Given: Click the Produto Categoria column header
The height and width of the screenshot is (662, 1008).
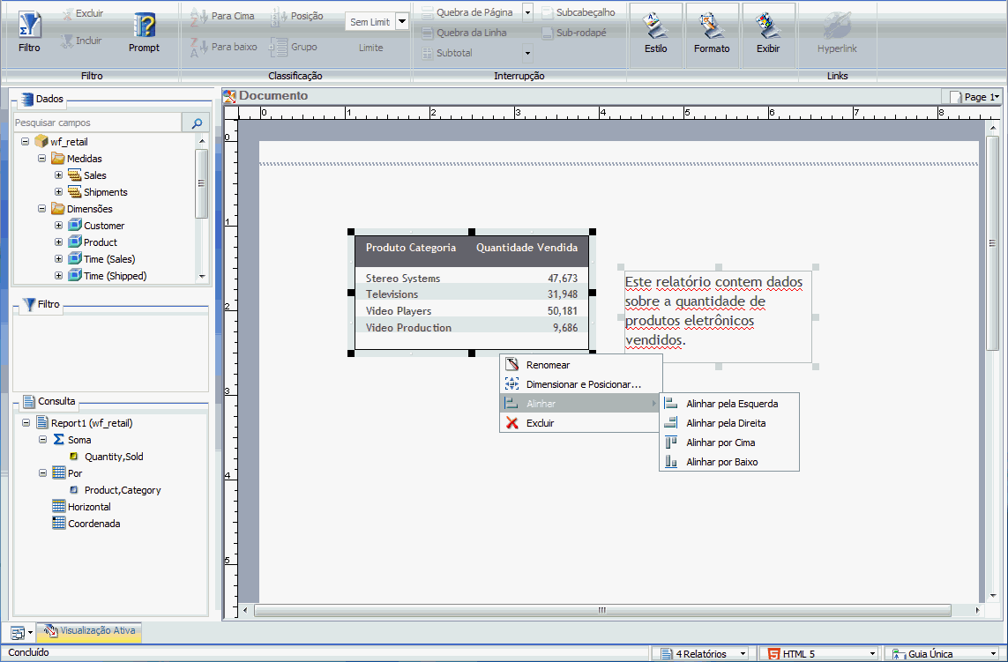Looking at the screenshot, I should tap(411, 248).
